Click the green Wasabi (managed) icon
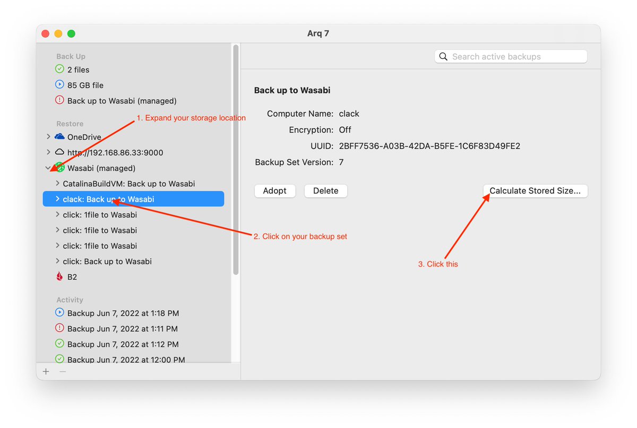Image resolution: width=637 pixels, height=428 pixels. pyautogui.click(x=59, y=168)
